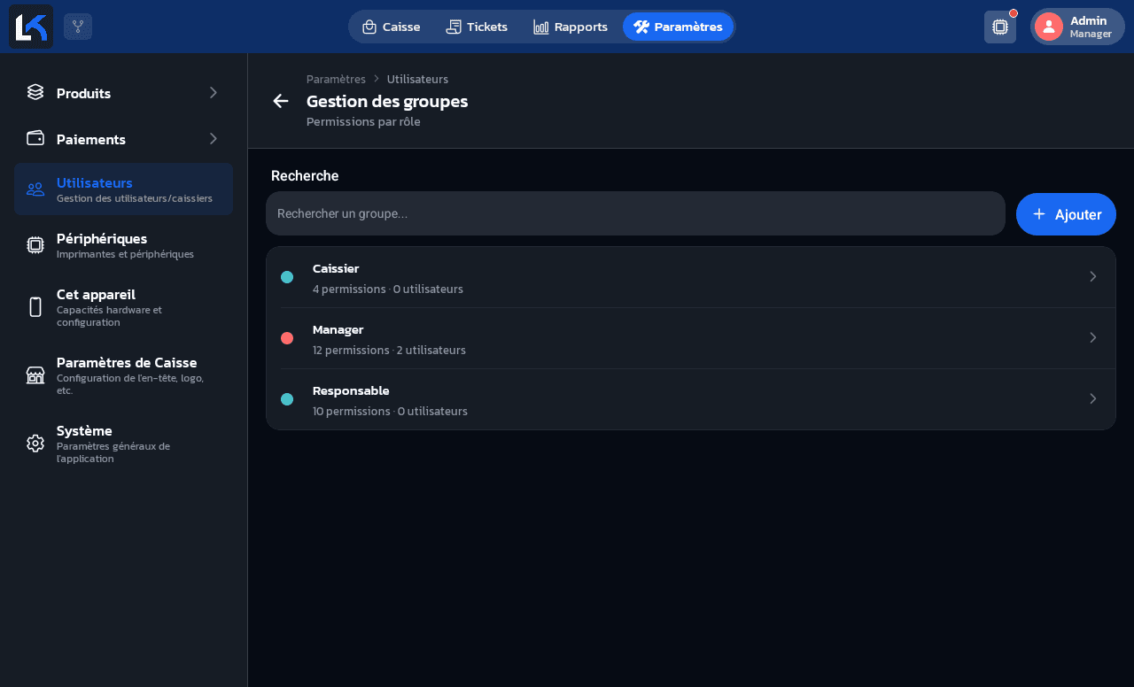Viewport: 1134px width, 687px height.
Task: Click the Admin user avatar
Action: [1049, 27]
